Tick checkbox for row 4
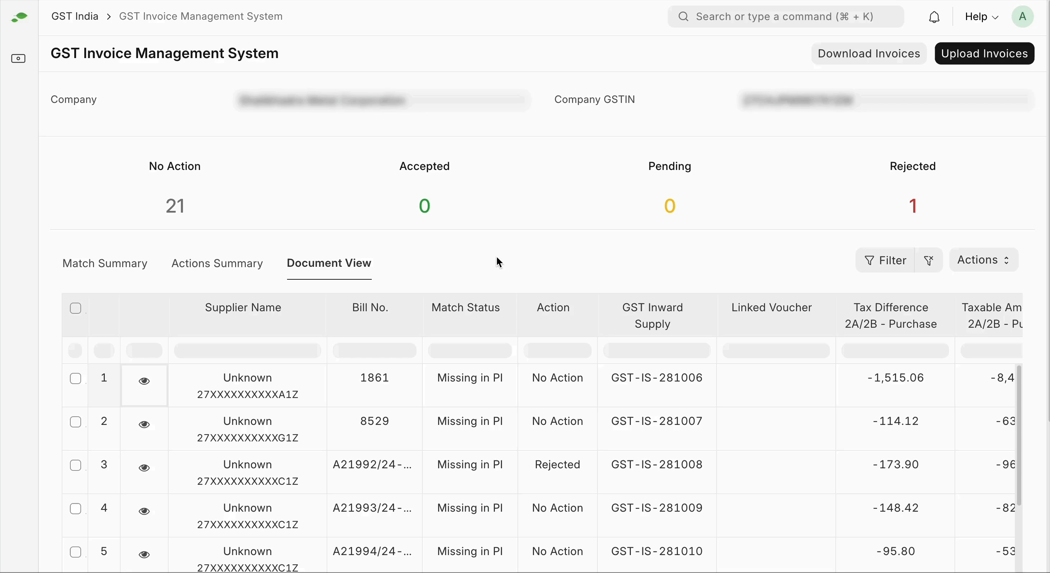The image size is (1050, 573). pos(76,509)
